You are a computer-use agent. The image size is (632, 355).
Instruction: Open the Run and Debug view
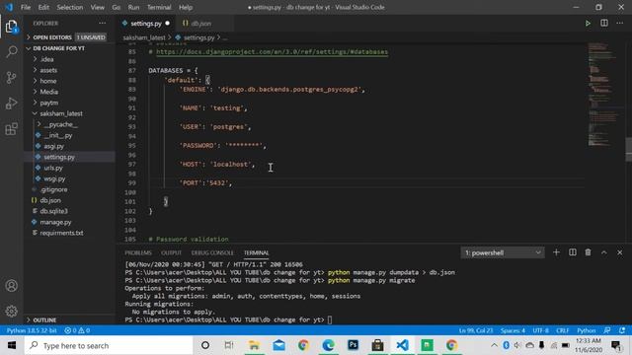11,103
